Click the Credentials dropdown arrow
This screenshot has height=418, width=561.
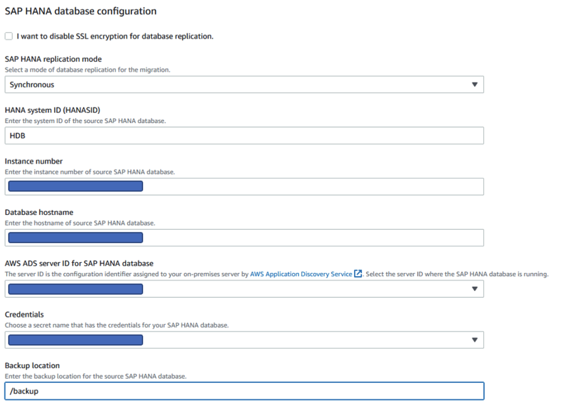pyautogui.click(x=475, y=340)
